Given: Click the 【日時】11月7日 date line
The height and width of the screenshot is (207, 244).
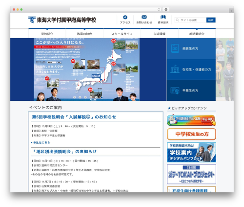Looking at the screenshot, I should click(64, 182).
